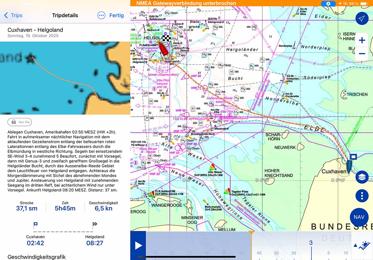373x260 pixels.
Task: Tap Fertig to finish editing
Action: [x=117, y=15]
